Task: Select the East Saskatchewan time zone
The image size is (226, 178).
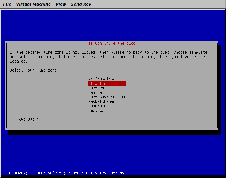Action: click(107, 97)
